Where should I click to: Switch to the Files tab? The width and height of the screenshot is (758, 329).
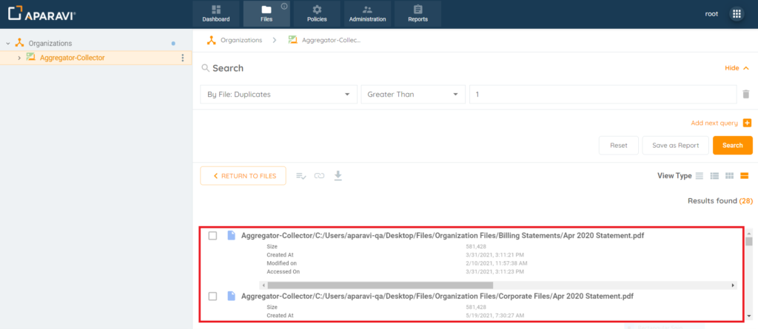pyautogui.click(x=266, y=13)
